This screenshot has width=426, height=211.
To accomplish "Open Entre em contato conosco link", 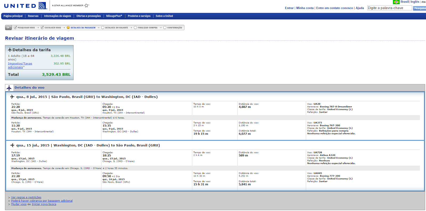I will point(335,8).
